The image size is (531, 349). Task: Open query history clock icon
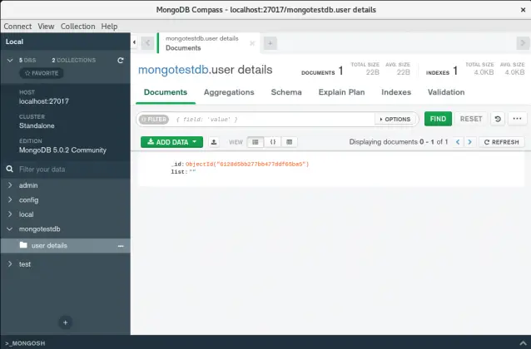tap(498, 119)
